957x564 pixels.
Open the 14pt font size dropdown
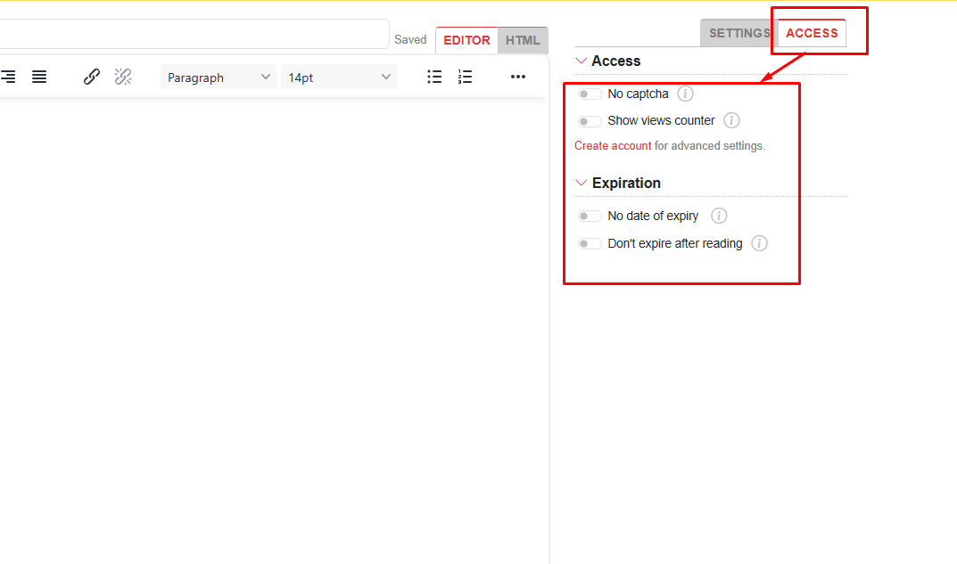coord(339,78)
